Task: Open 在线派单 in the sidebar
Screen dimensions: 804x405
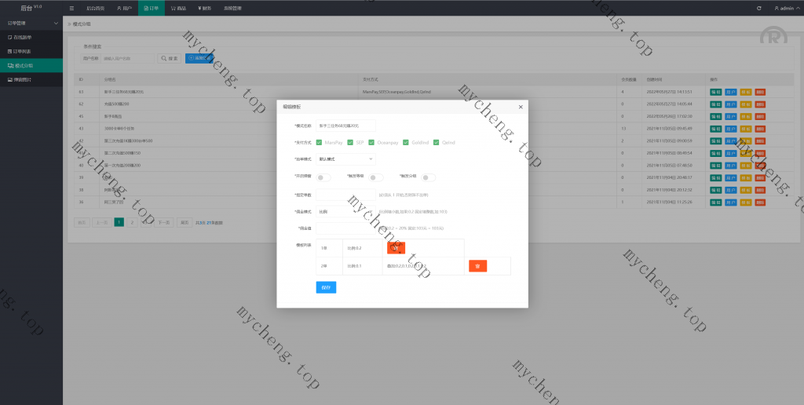Action: coord(23,37)
